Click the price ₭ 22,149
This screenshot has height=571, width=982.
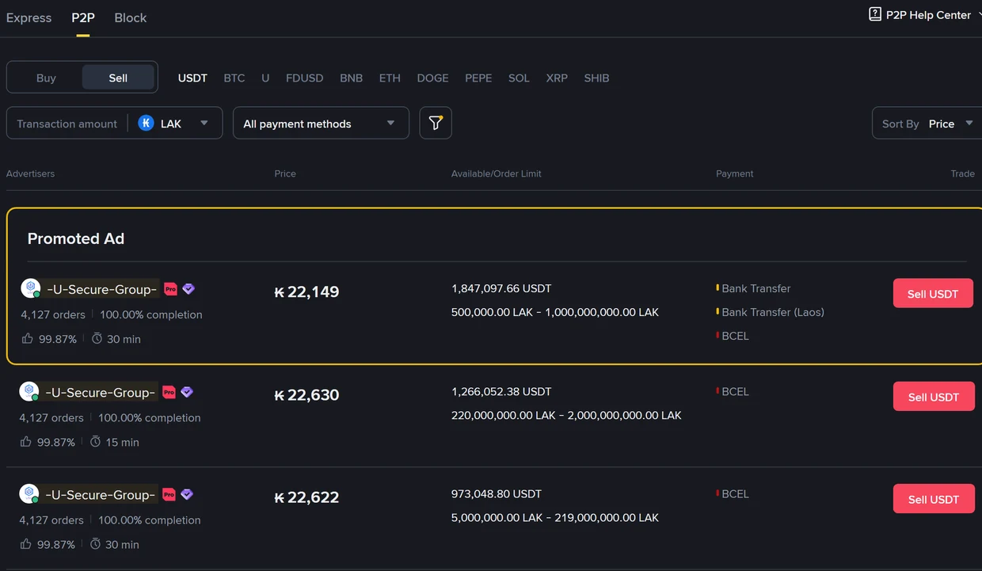(x=306, y=291)
